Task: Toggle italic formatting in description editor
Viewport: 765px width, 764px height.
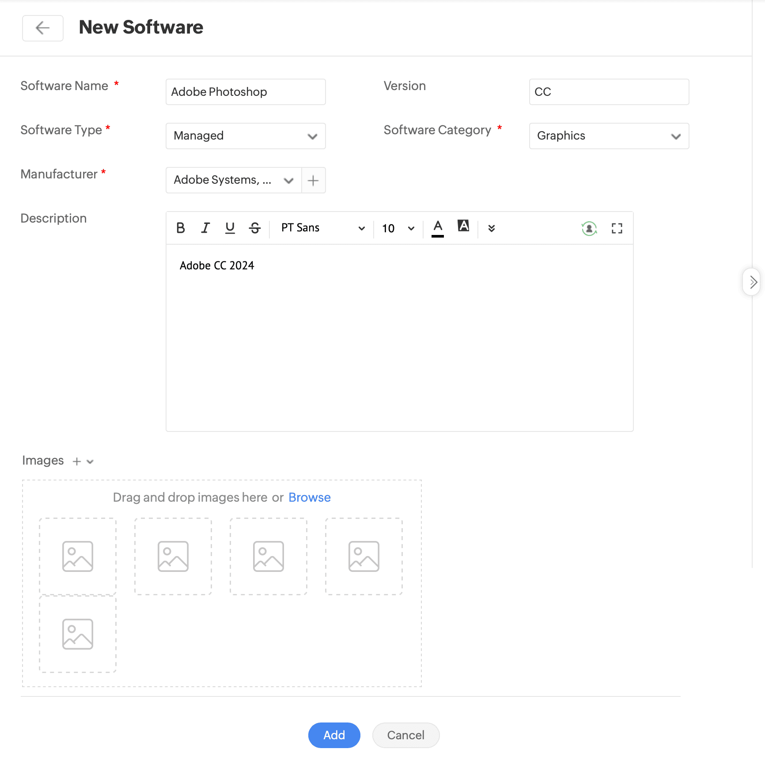Action: click(x=205, y=228)
